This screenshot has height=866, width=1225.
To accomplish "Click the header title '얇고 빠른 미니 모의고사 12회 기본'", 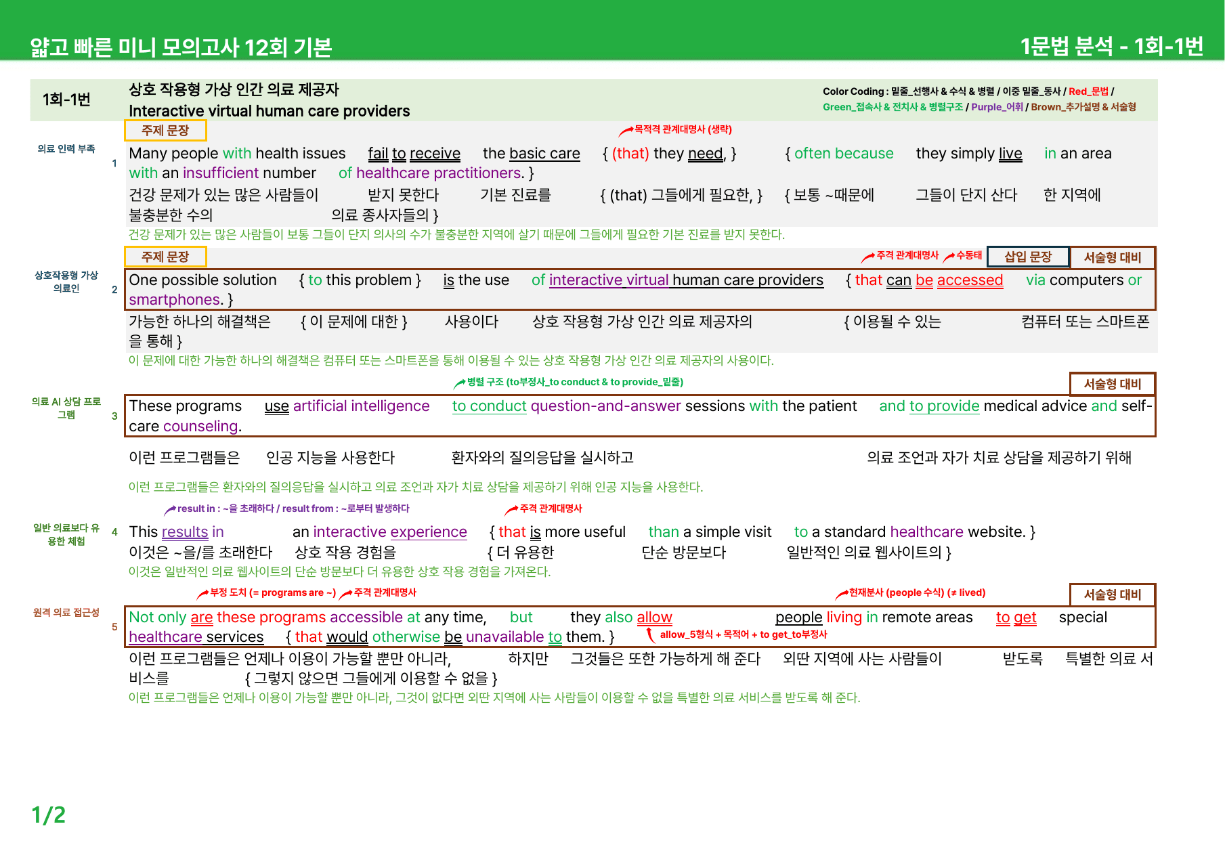I will (x=181, y=47).
